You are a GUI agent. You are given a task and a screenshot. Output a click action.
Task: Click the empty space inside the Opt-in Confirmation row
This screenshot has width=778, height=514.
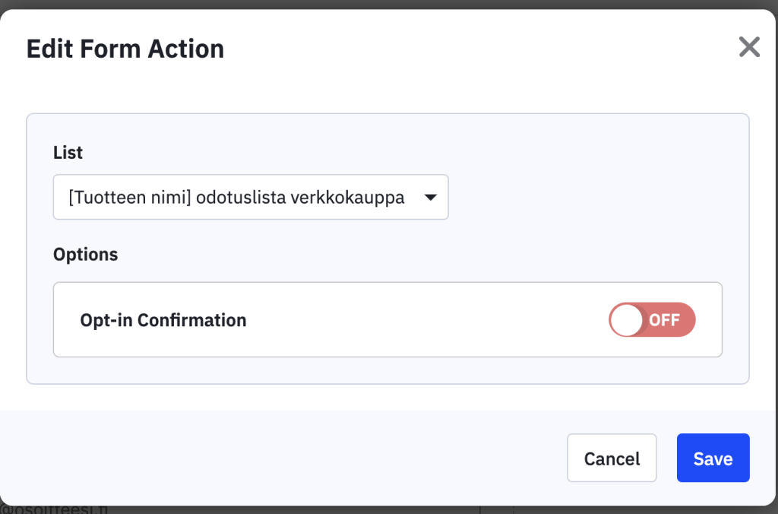pos(425,320)
